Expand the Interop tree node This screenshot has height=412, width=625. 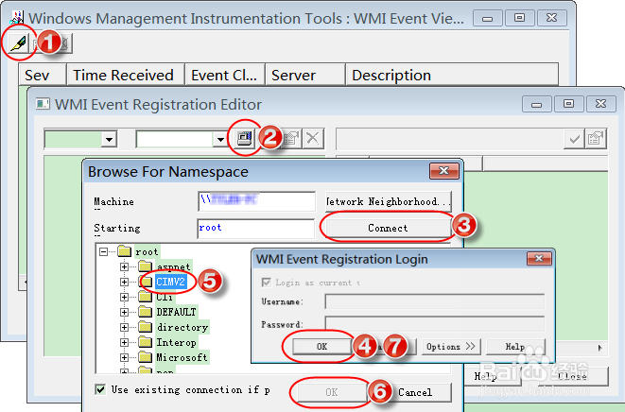pyautogui.click(x=124, y=342)
